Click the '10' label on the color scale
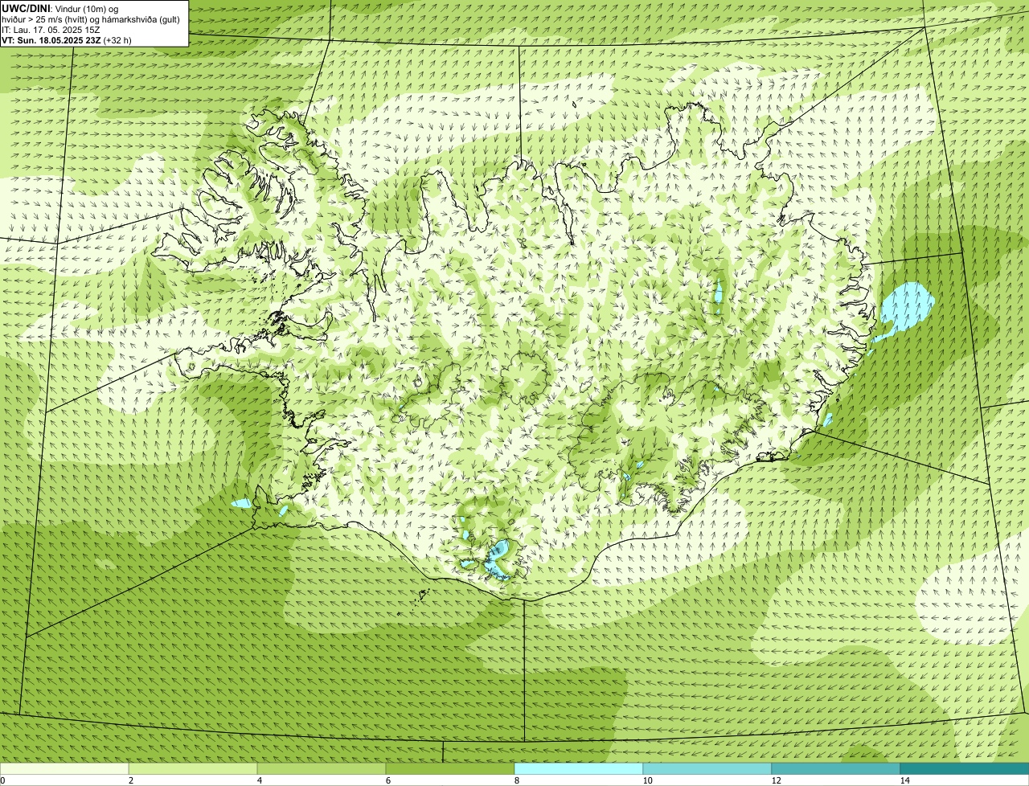 click(x=646, y=780)
